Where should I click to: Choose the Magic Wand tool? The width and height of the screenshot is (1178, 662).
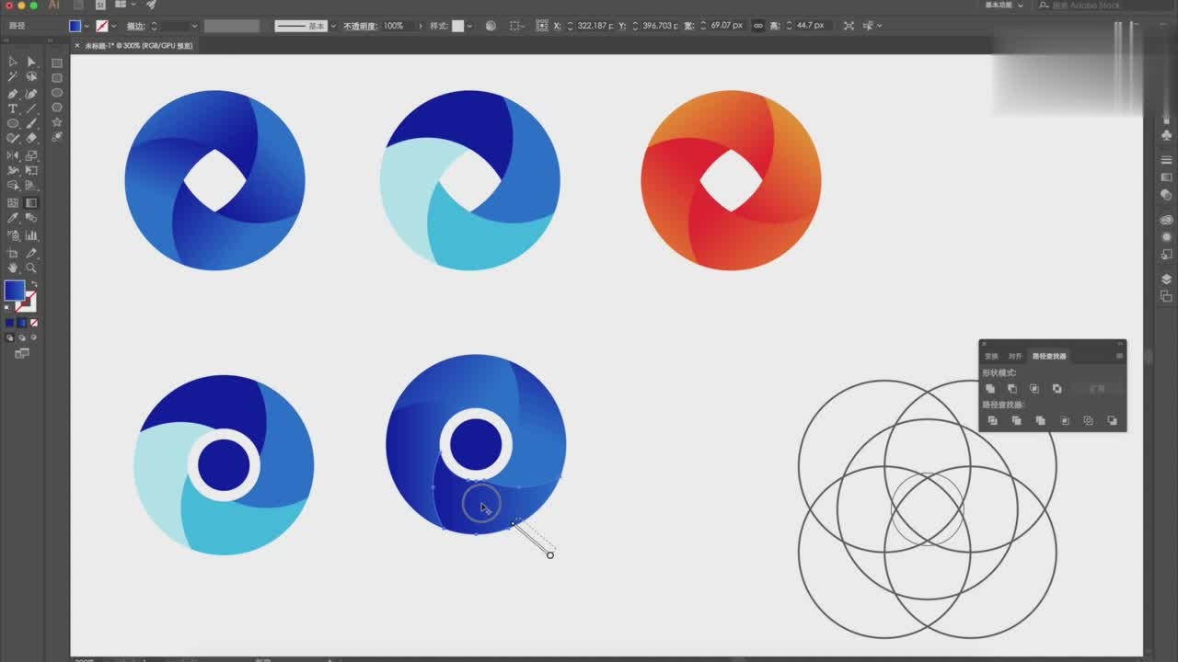coord(13,76)
